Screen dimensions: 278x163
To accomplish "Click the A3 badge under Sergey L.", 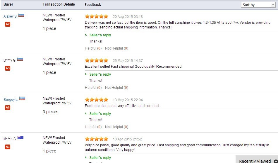I will click(x=8, y=108).
